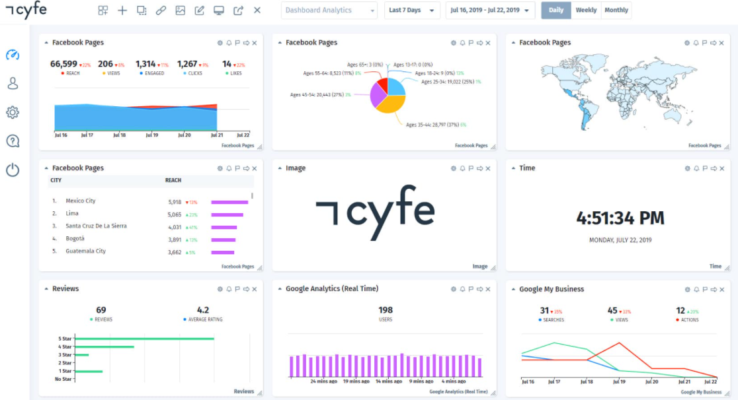Open settings gear on Reviews widget
Screen dimensions: 738x400
tap(220, 289)
